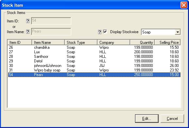
Task: Click selling price 15.50
Action: pos(174,47)
